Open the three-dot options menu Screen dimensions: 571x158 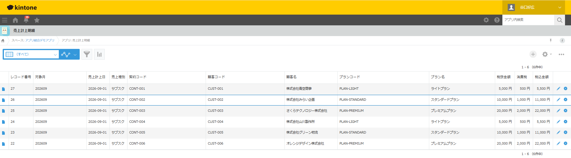(x=561, y=54)
